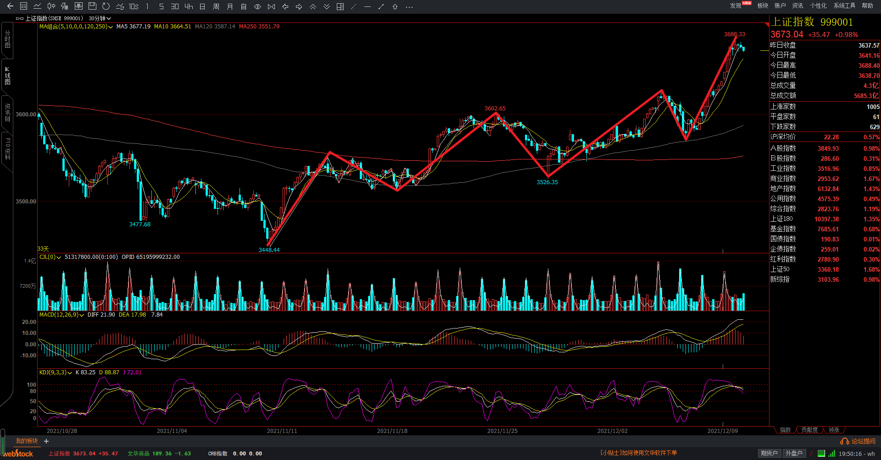Click the 2021/12/09 date marker on timeline

722,431
